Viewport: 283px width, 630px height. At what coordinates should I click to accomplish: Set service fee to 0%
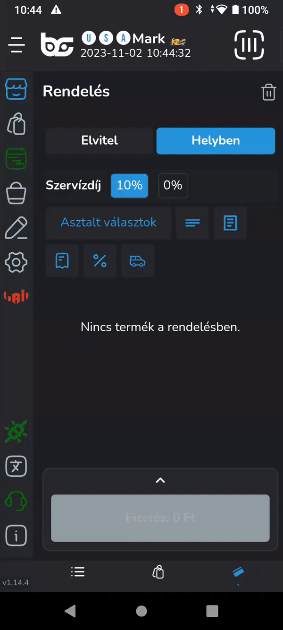pos(173,185)
